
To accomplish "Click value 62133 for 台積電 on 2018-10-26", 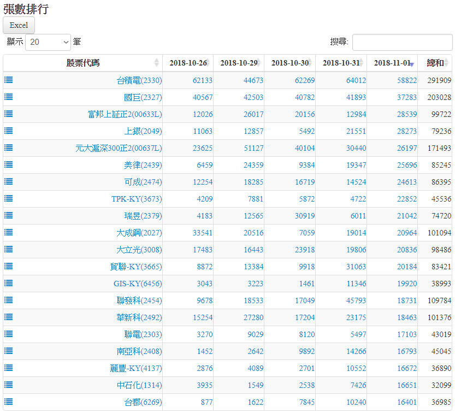I will [x=202, y=80].
